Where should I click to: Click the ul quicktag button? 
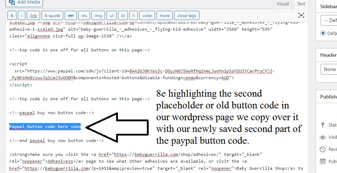click(x=111, y=15)
